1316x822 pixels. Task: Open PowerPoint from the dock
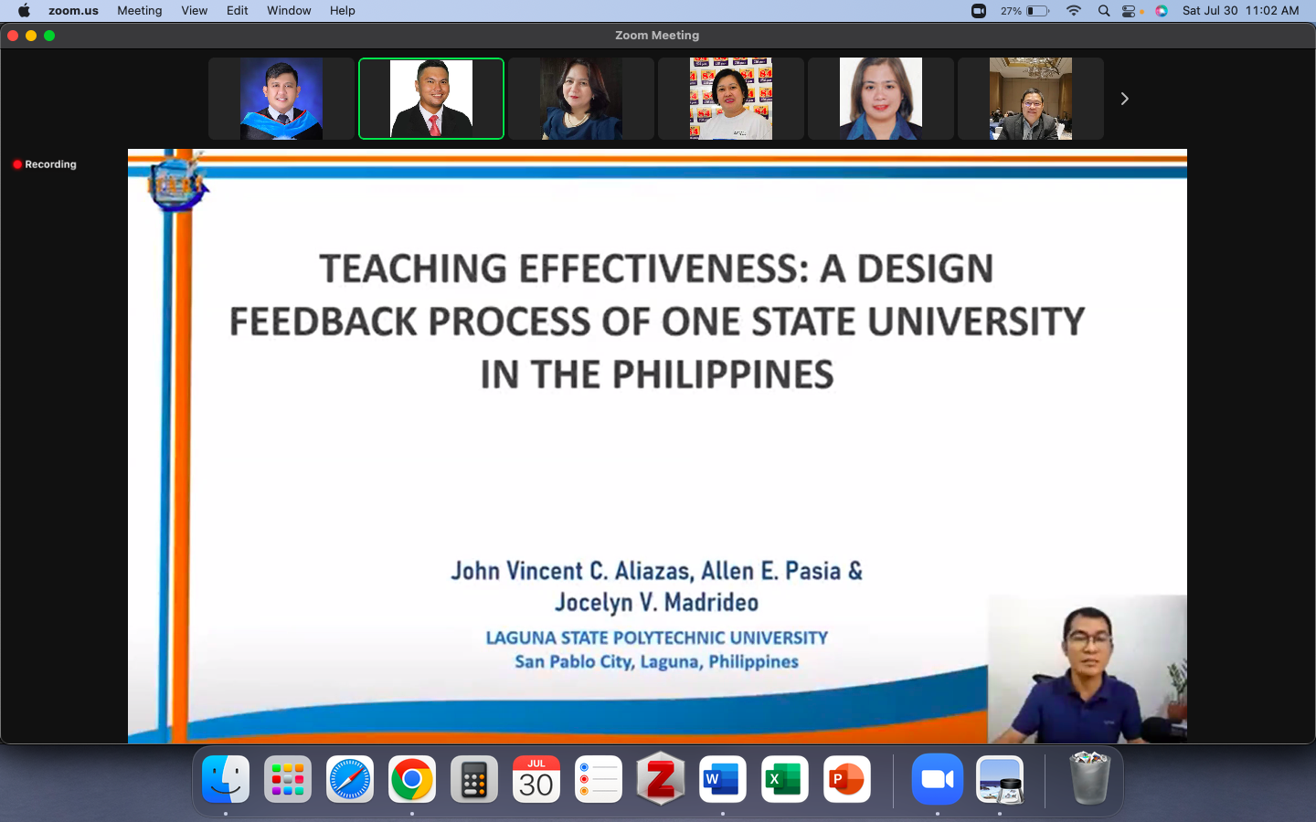(x=846, y=779)
